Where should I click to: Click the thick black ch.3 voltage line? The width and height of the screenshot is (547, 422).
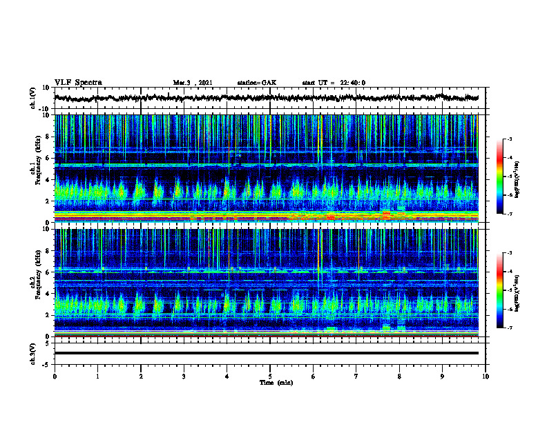(266, 353)
